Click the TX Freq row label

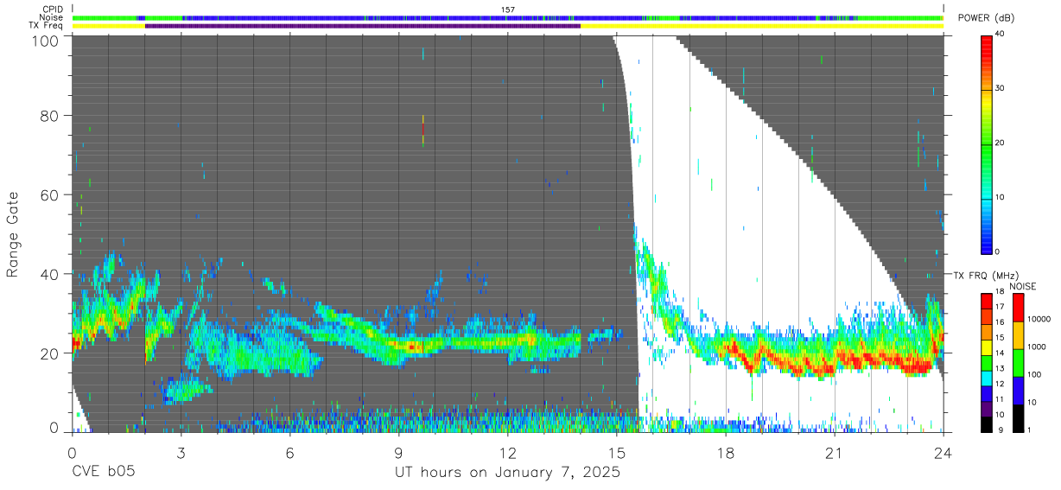click(x=47, y=26)
